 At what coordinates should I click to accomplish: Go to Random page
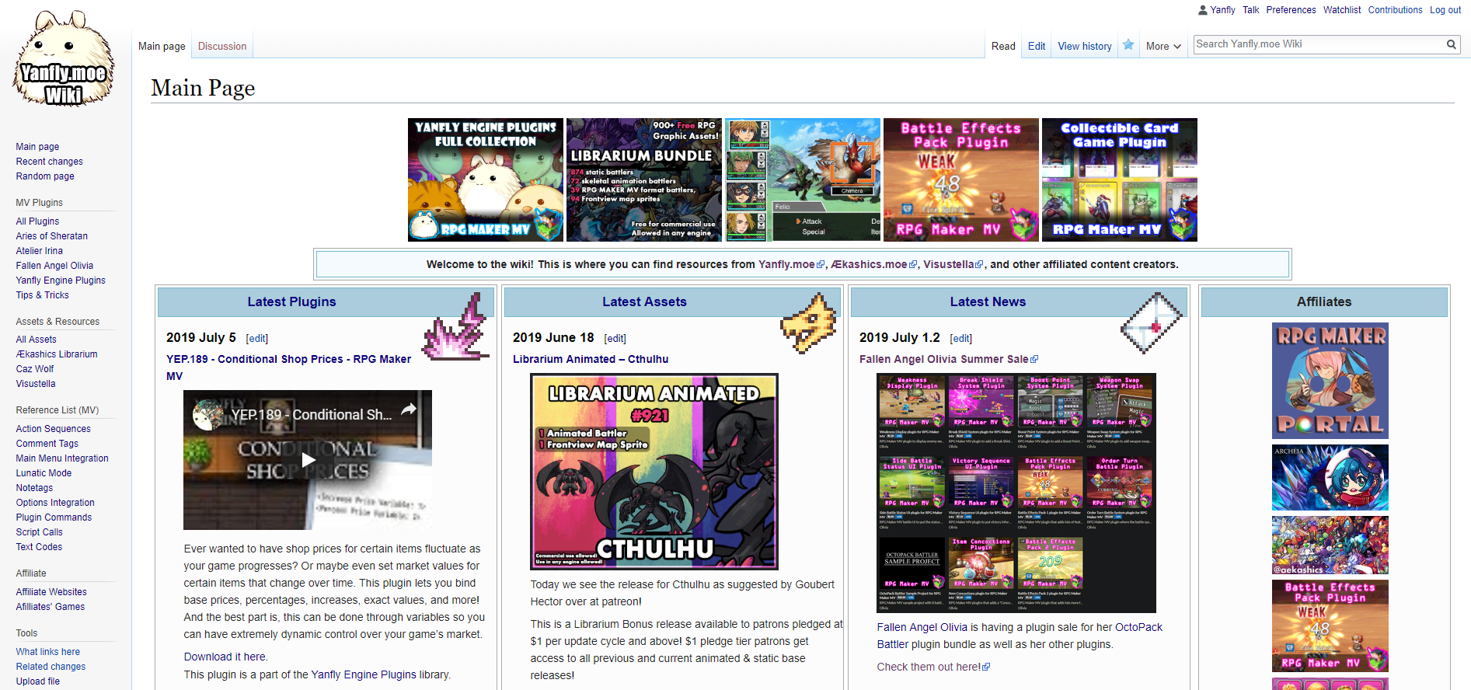(x=45, y=176)
